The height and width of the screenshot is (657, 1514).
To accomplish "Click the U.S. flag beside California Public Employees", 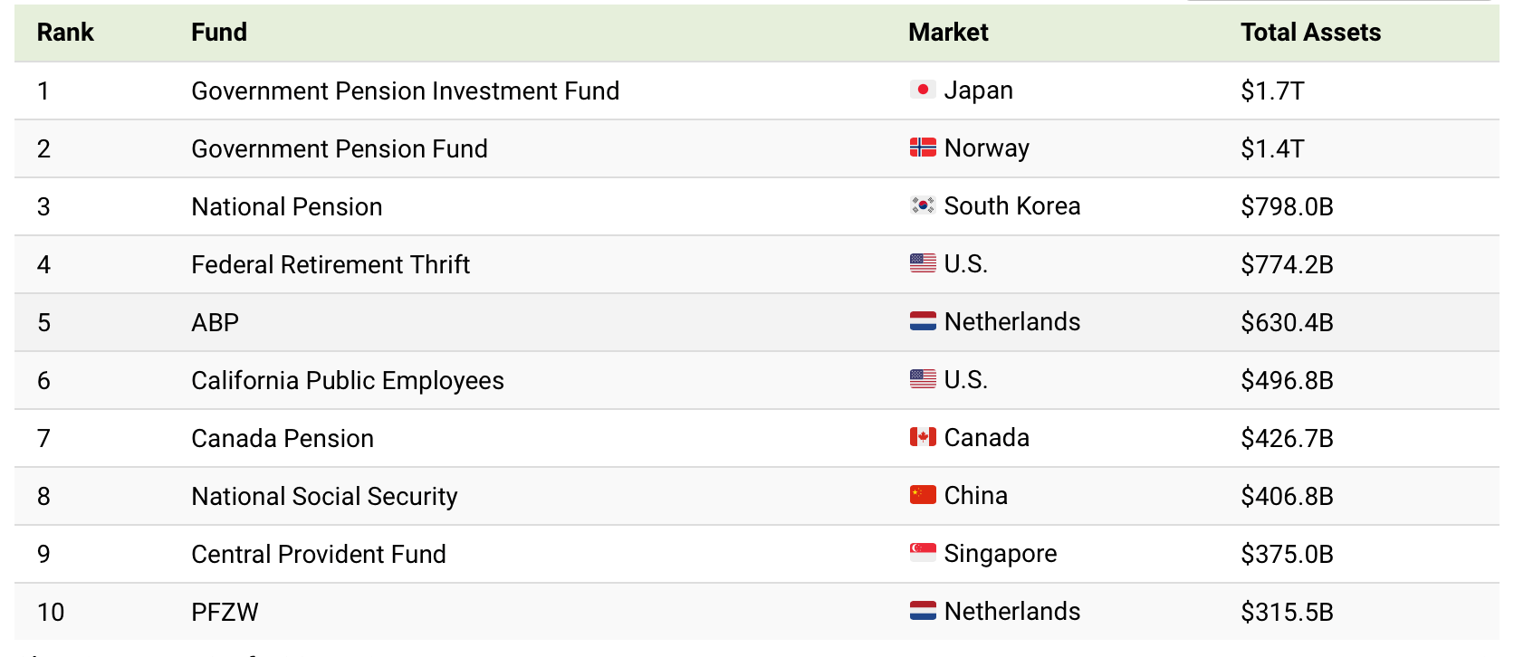I will pos(923,379).
